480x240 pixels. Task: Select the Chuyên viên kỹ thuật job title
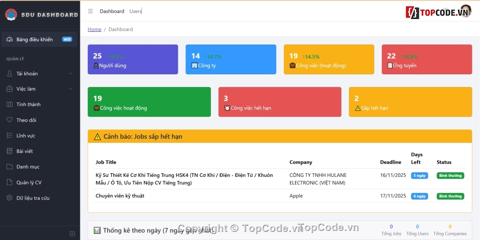(x=120, y=196)
